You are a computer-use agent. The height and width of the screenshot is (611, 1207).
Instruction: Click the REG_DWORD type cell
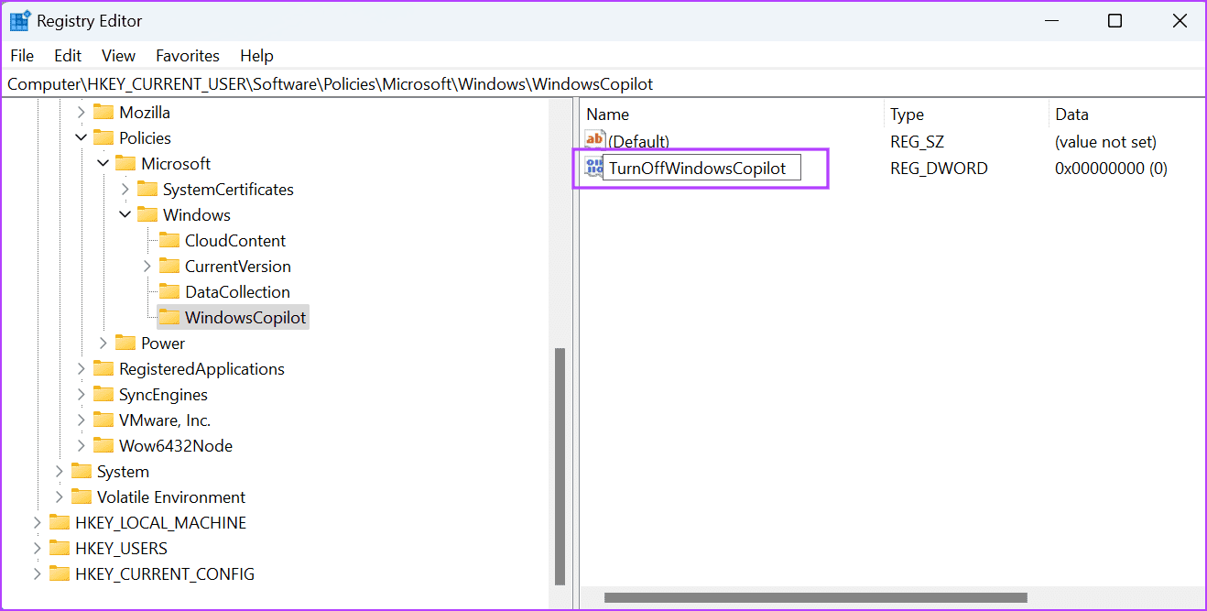(939, 169)
